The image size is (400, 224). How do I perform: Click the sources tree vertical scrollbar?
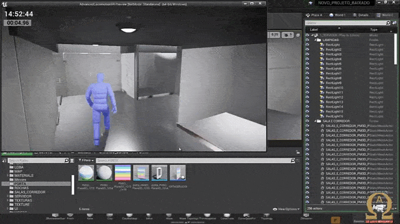[73, 185]
